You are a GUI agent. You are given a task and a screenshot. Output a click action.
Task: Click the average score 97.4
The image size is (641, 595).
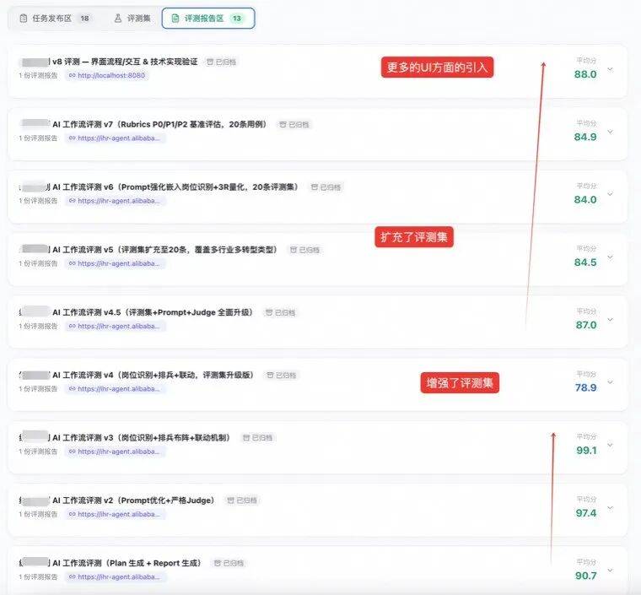586,513
